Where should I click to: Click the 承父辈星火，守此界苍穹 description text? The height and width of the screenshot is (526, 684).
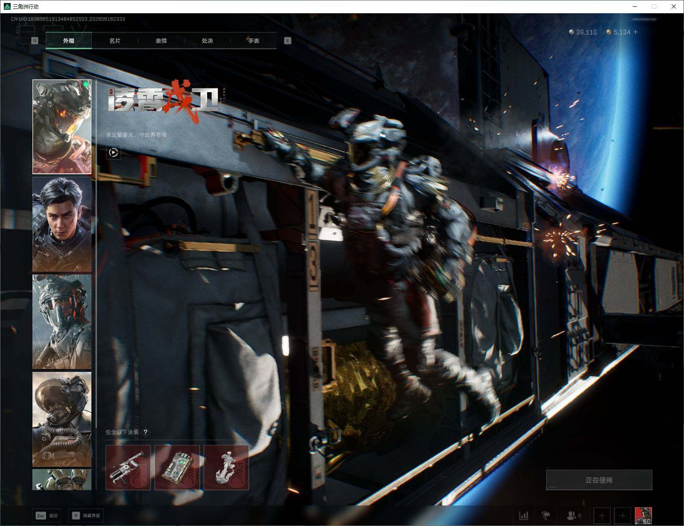[x=136, y=135]
